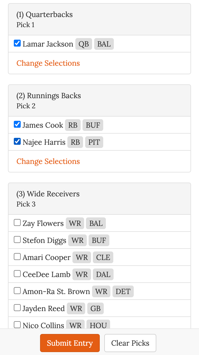
Task: Uncheck the Lamar Jackson checkbox
Action: pyautogui.click(x=17, y=43)
